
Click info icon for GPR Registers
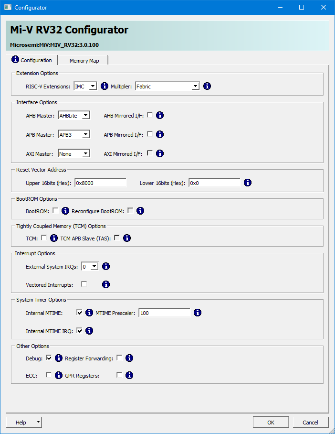coord(129,375)
